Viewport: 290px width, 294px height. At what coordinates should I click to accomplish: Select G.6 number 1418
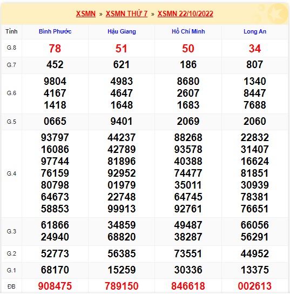pyautogui.click(x=55, y=105)
